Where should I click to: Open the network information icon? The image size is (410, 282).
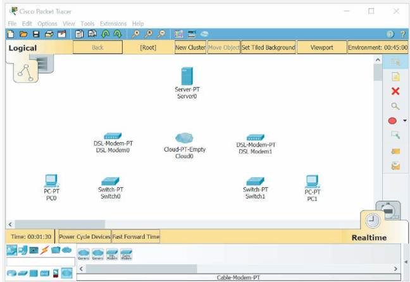(x=390, y=34)
